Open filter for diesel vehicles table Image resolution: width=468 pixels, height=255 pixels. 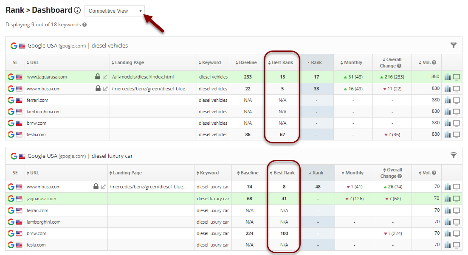[453, 45]
